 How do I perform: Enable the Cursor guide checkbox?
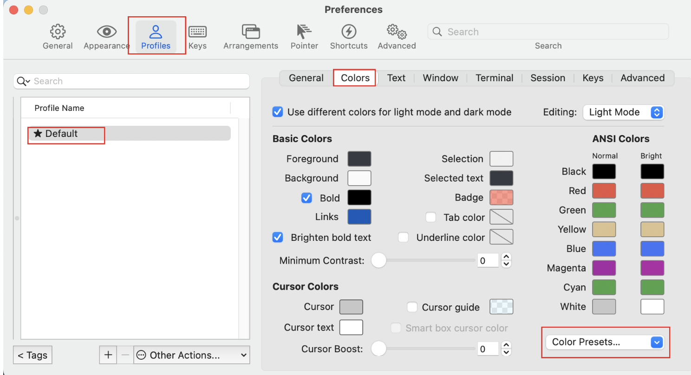(412, 307)
